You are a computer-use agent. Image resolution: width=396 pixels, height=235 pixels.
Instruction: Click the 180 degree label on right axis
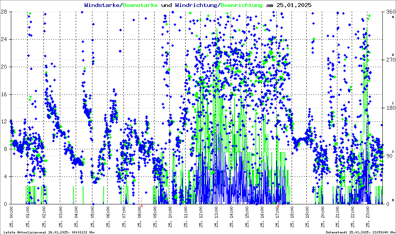click(x=389, y=108)
